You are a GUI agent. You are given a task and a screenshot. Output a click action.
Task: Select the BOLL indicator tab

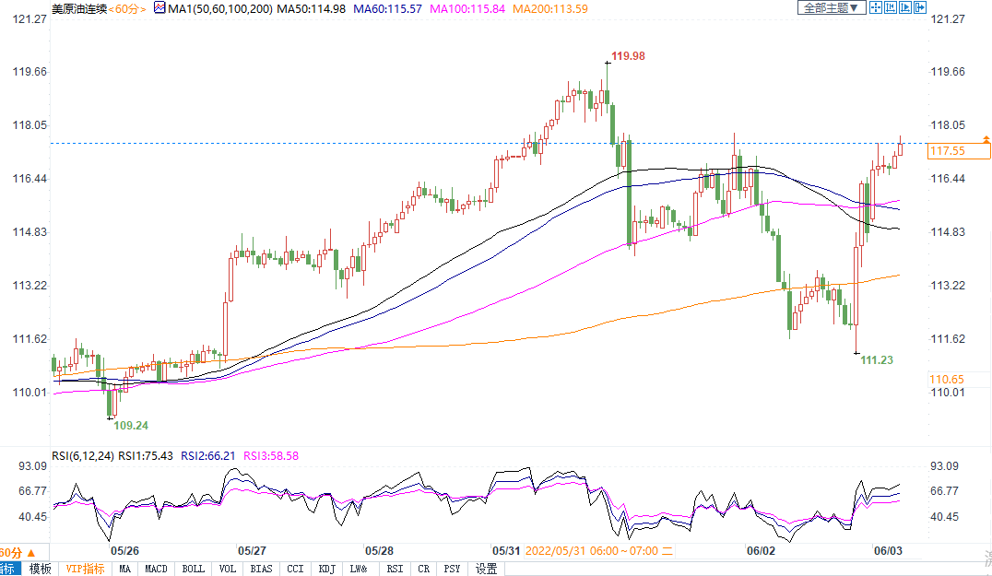coord(193,569)
